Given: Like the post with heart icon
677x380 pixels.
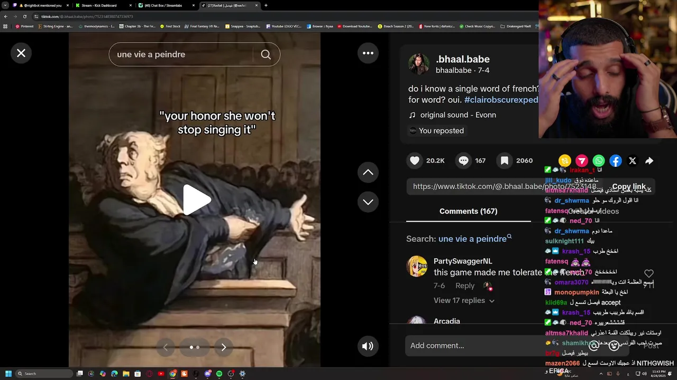Looking at the screenshot, I should [x=415, y=160].
